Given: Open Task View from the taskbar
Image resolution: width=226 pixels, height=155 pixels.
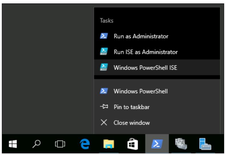Looking at the screenshot, I should coord(60,144).
